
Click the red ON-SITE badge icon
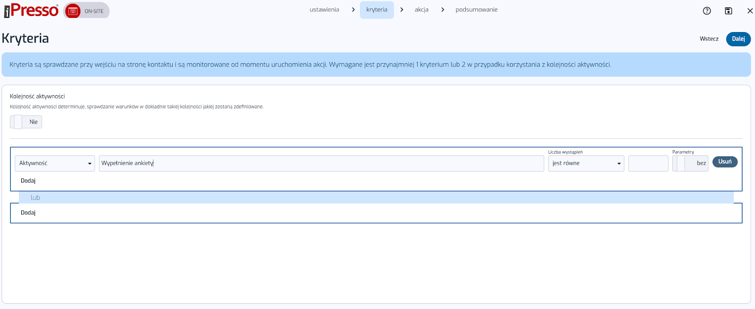[73, 11]
